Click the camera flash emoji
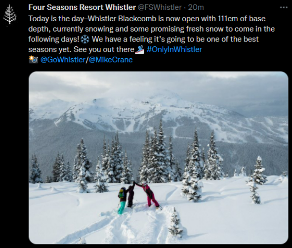Image resolution: width=292 pixels, height=248 pixels. click(33, 60)
